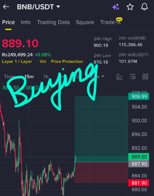Screen dimensions: 154x196
Task: Click the 880.00 axis price label
Action: (139, 190)
